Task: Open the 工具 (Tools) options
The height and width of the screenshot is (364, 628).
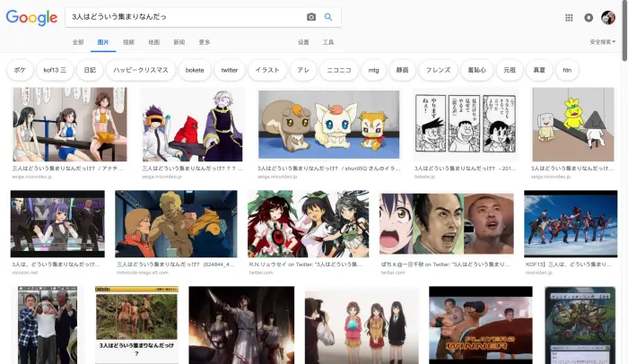Action: coord(328,42)
